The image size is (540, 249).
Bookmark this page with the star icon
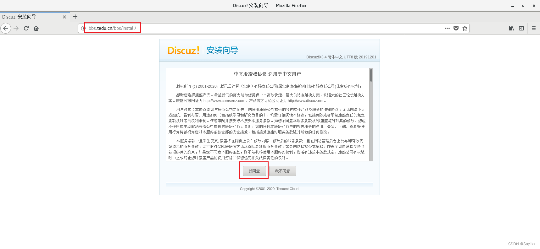pos(465,28)
